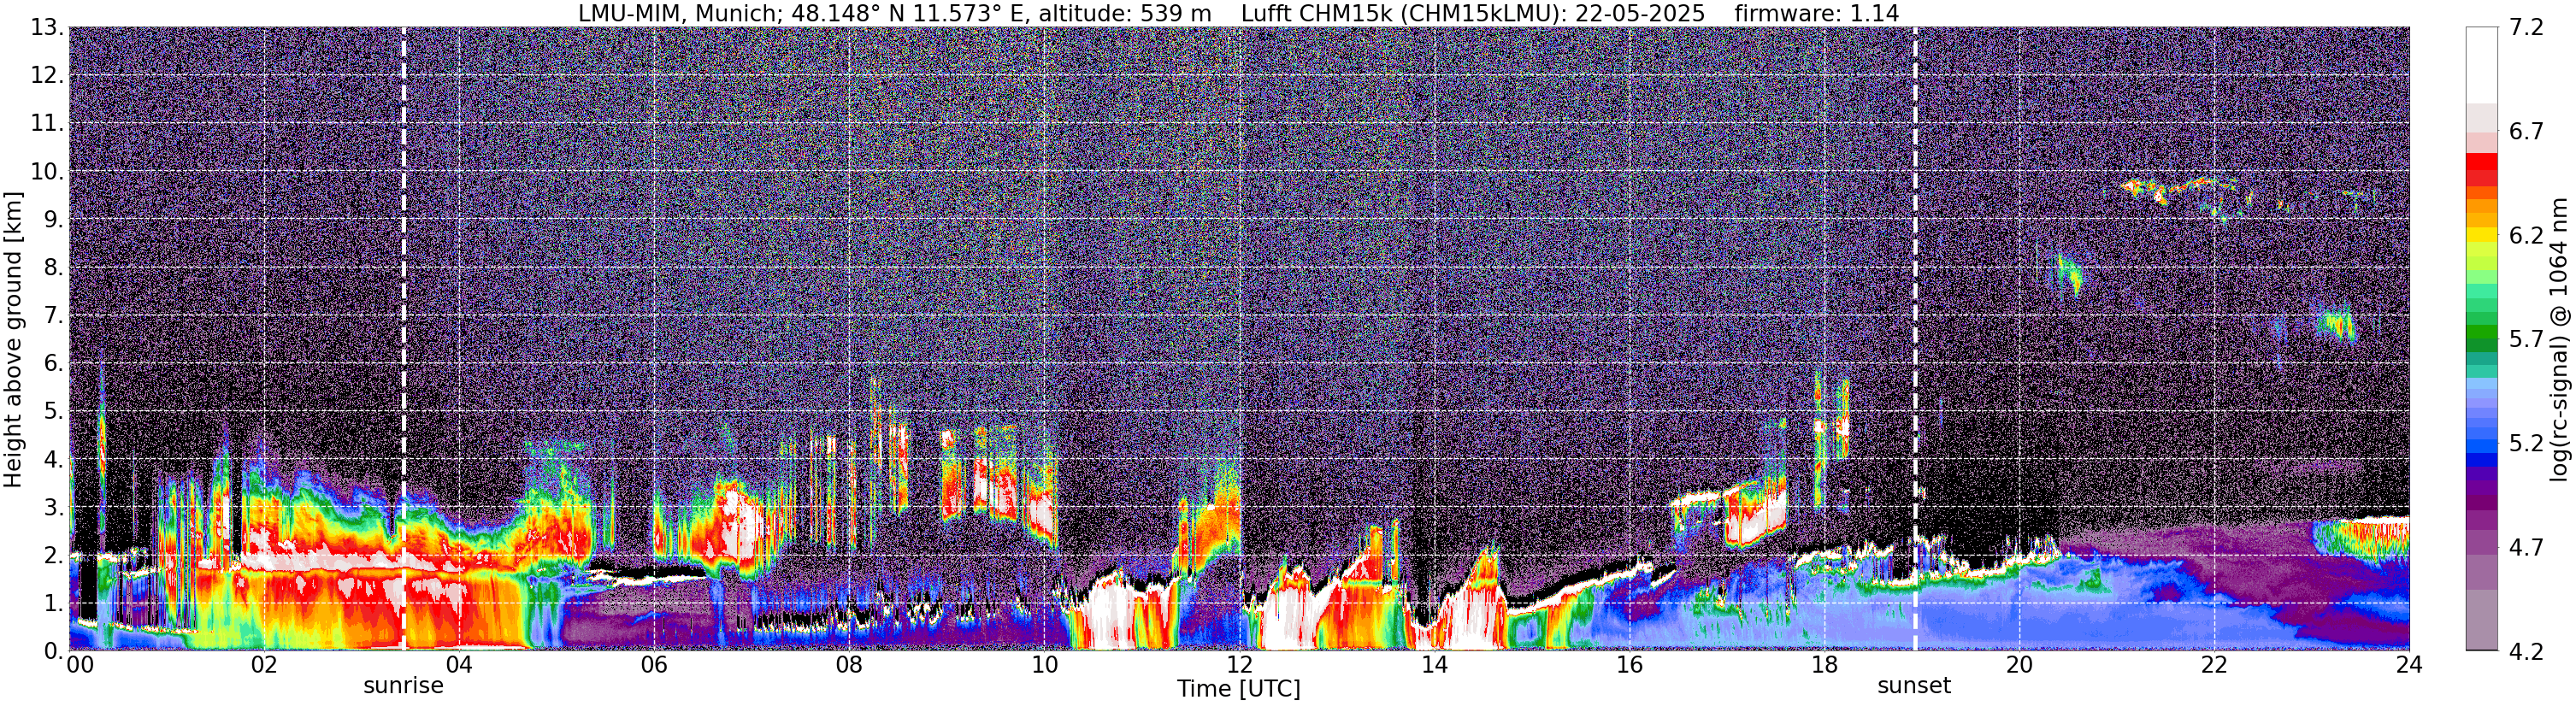
Task: Click the time tick label '18'
Action: 1824,665
